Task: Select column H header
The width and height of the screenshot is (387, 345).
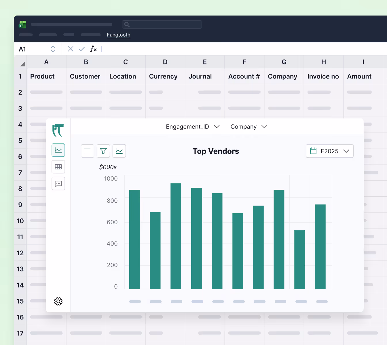Action: coord(324,62)
